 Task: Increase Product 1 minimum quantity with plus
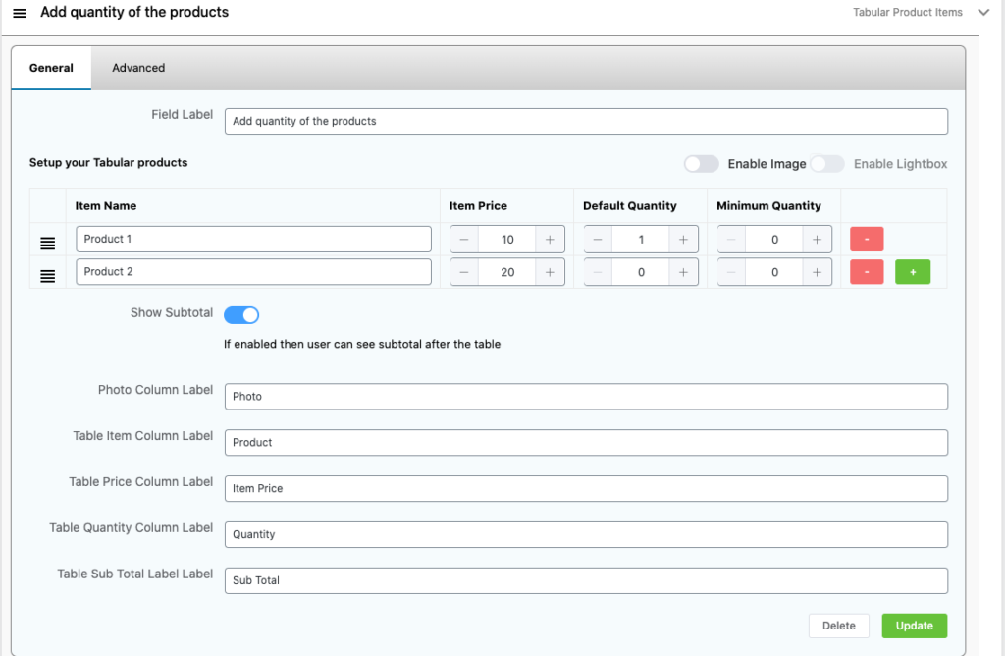[817, 240]
